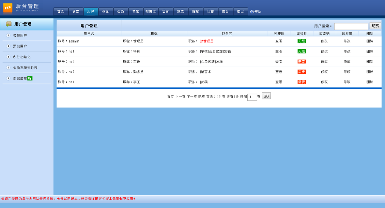Switch to the 日志 tab
Image resolution: width=385 pixels, height=208 pixels.
(210, 12)
